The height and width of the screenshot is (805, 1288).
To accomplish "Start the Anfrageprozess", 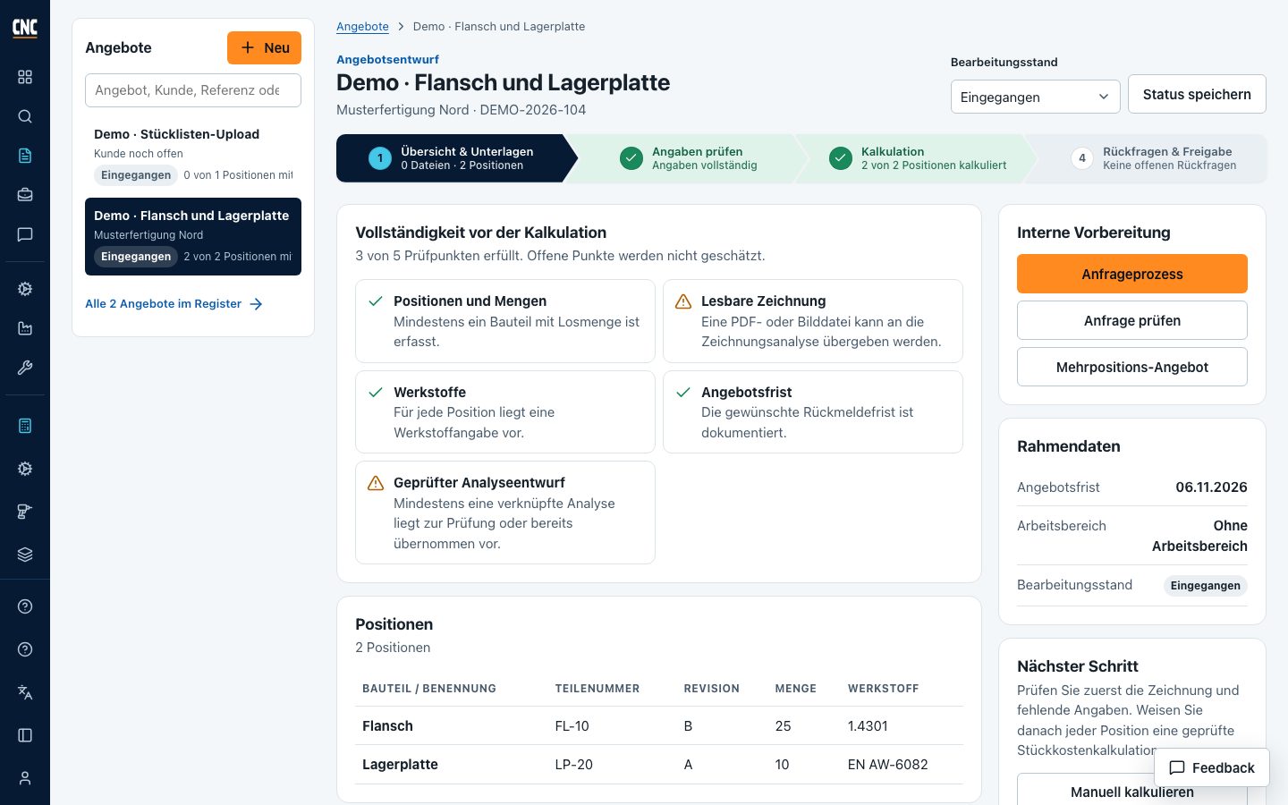I will (1131, 274).
